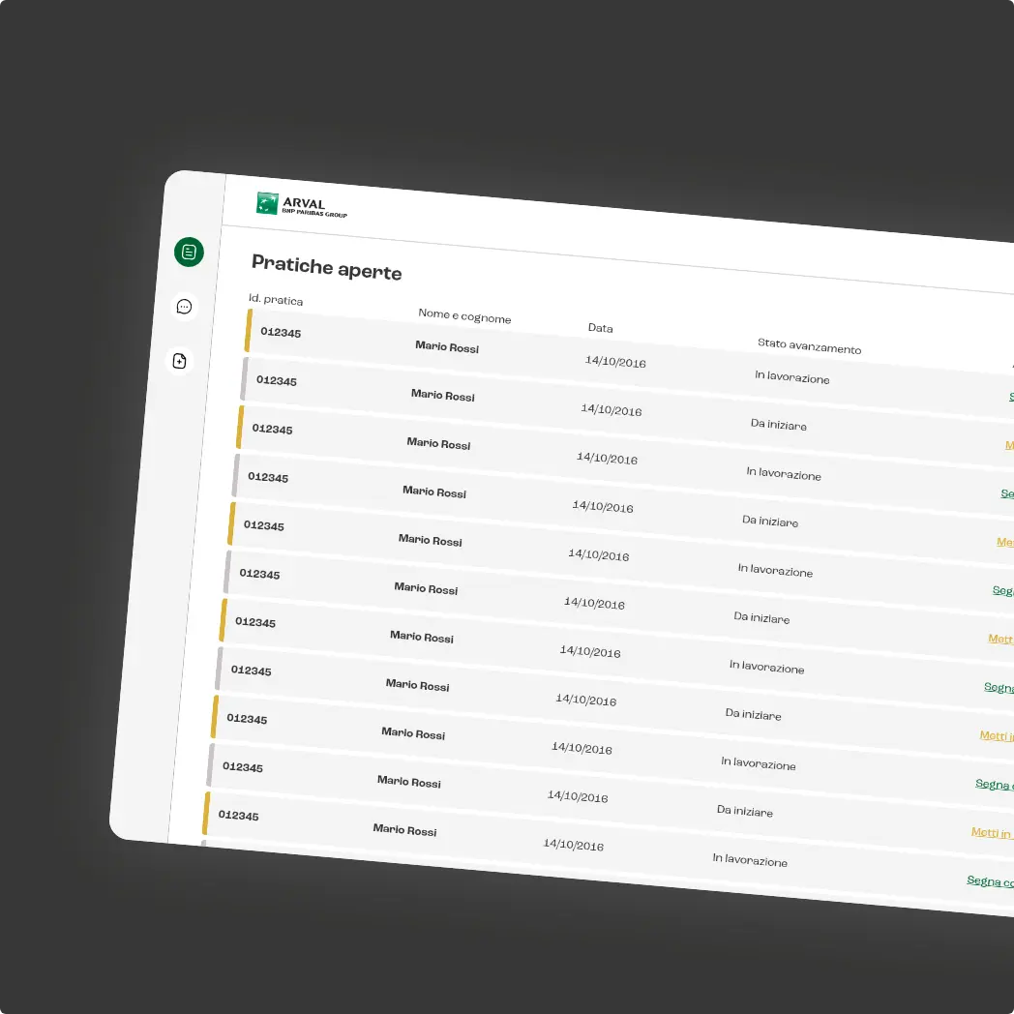Sort by the 'Id. pratica' column header
The image size is (1014, 1014).
pyautogui.click(x=276, y=300)
